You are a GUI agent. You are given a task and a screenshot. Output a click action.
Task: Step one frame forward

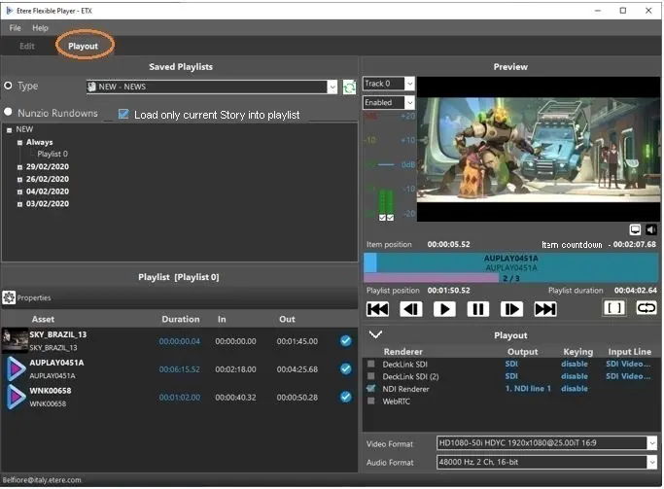[x=511, y=309]
